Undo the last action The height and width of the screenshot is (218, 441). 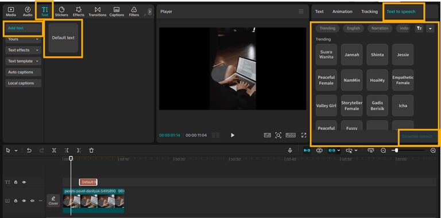tap(29, 150)
